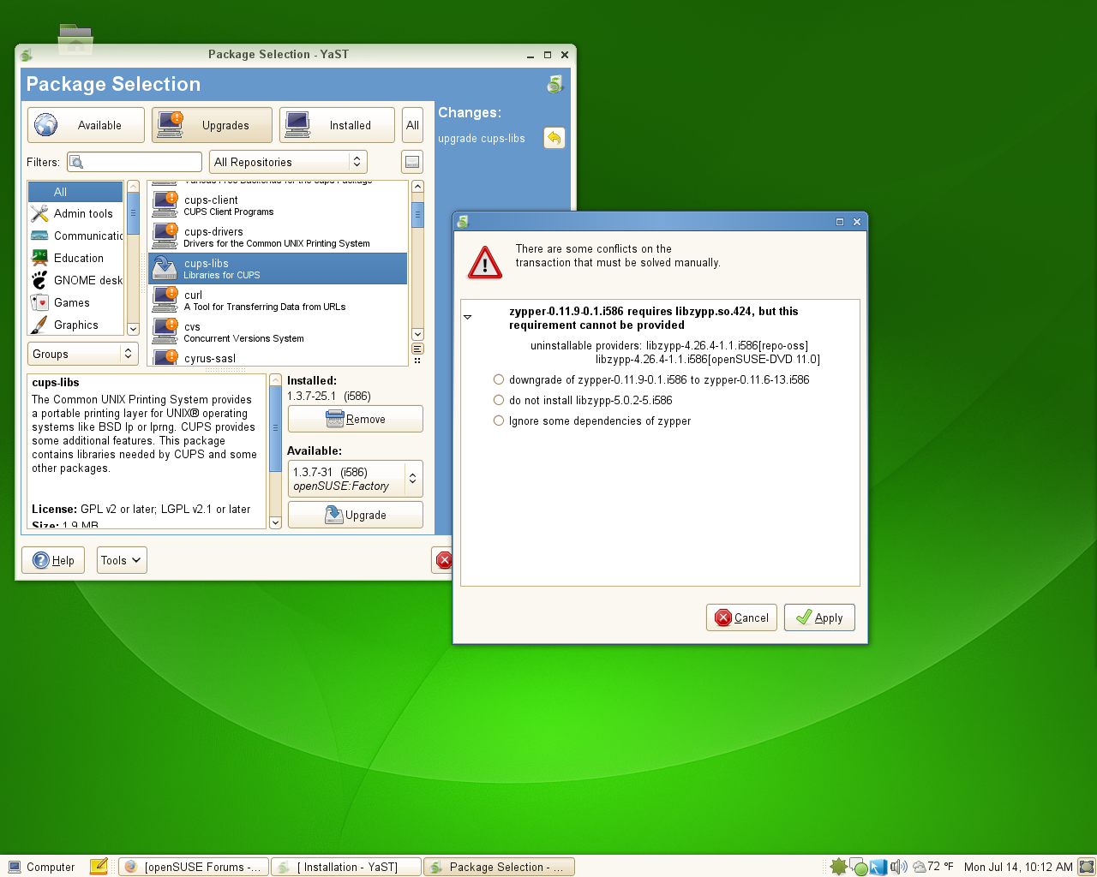Click the description pane scrollbar
This screenshot has height=877, width=1097.
coord(275,451)
